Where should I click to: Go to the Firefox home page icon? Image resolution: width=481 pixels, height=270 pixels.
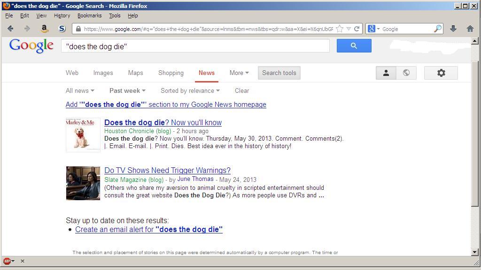point(470,29)
